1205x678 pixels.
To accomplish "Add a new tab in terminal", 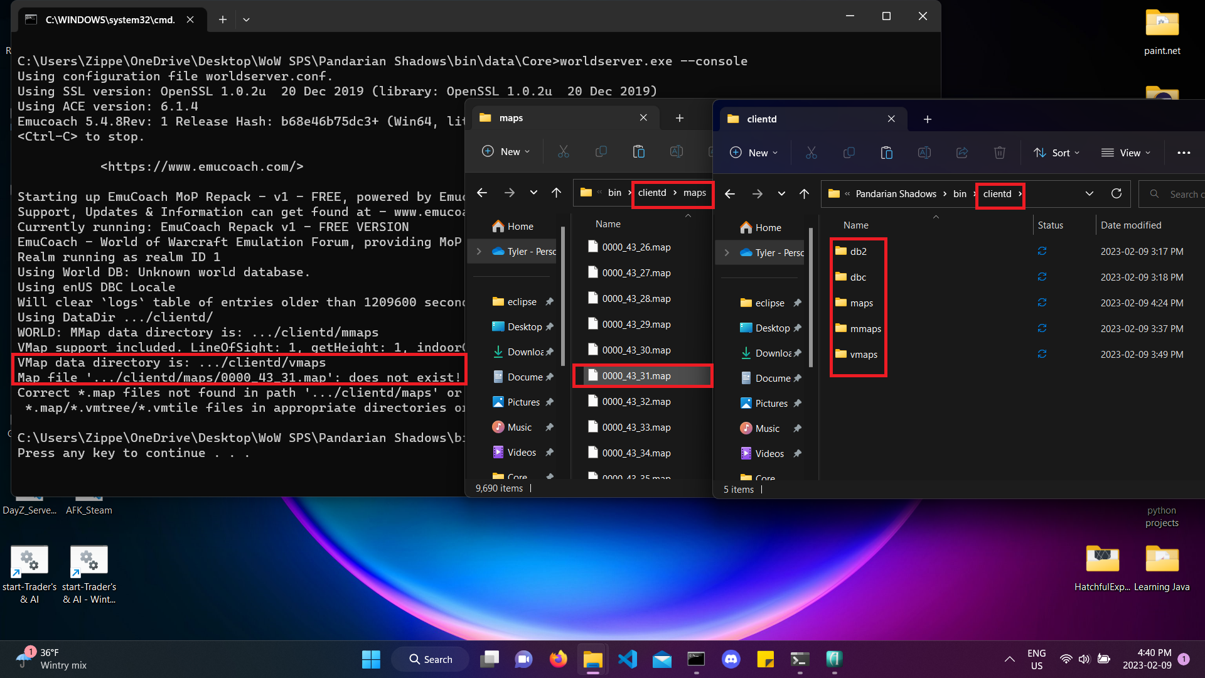I will tap(222, 19).
